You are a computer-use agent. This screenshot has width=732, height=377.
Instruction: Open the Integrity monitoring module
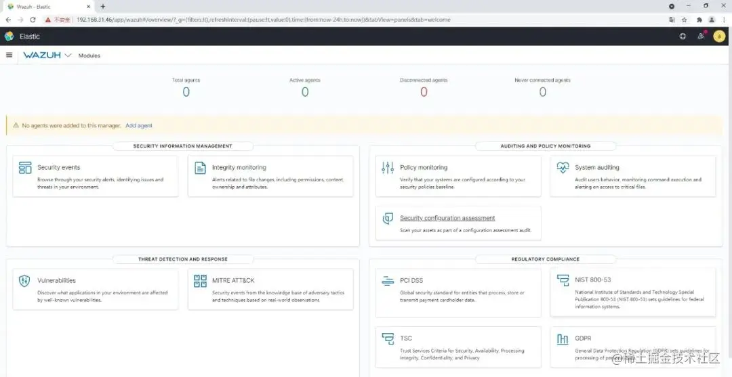point(270,176)
